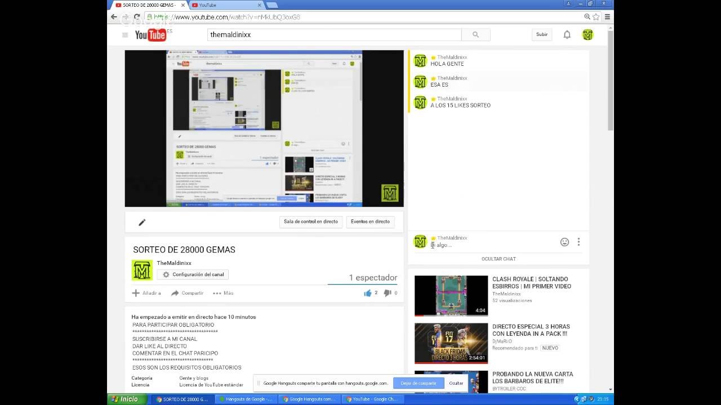Open the YouTube hamburger guide menu

click(x=125, y=35)
